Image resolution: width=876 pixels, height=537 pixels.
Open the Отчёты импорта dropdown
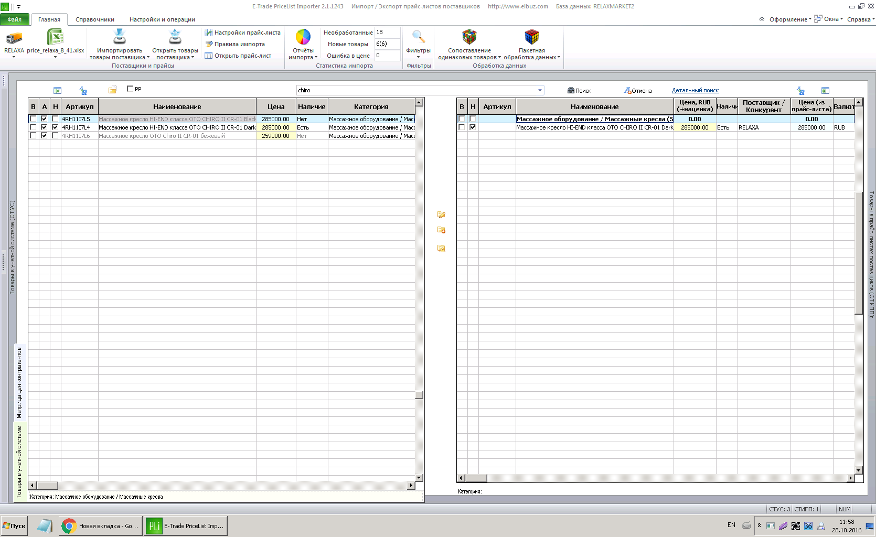click(316, 58)
